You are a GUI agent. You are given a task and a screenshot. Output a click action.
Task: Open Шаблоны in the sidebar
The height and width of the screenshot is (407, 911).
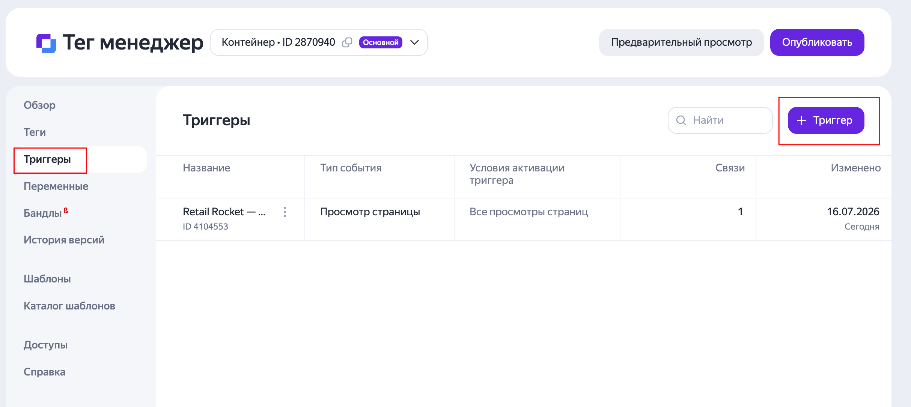coord(47,279)
